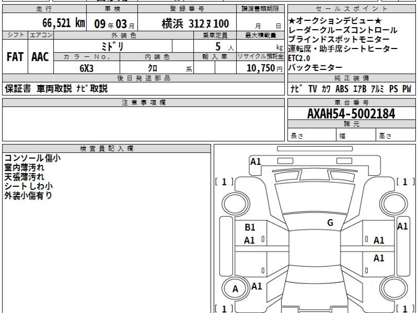Click the 注意事項欄 section header
The width and height of the screenshot is (418, 313).
(144, 103)
